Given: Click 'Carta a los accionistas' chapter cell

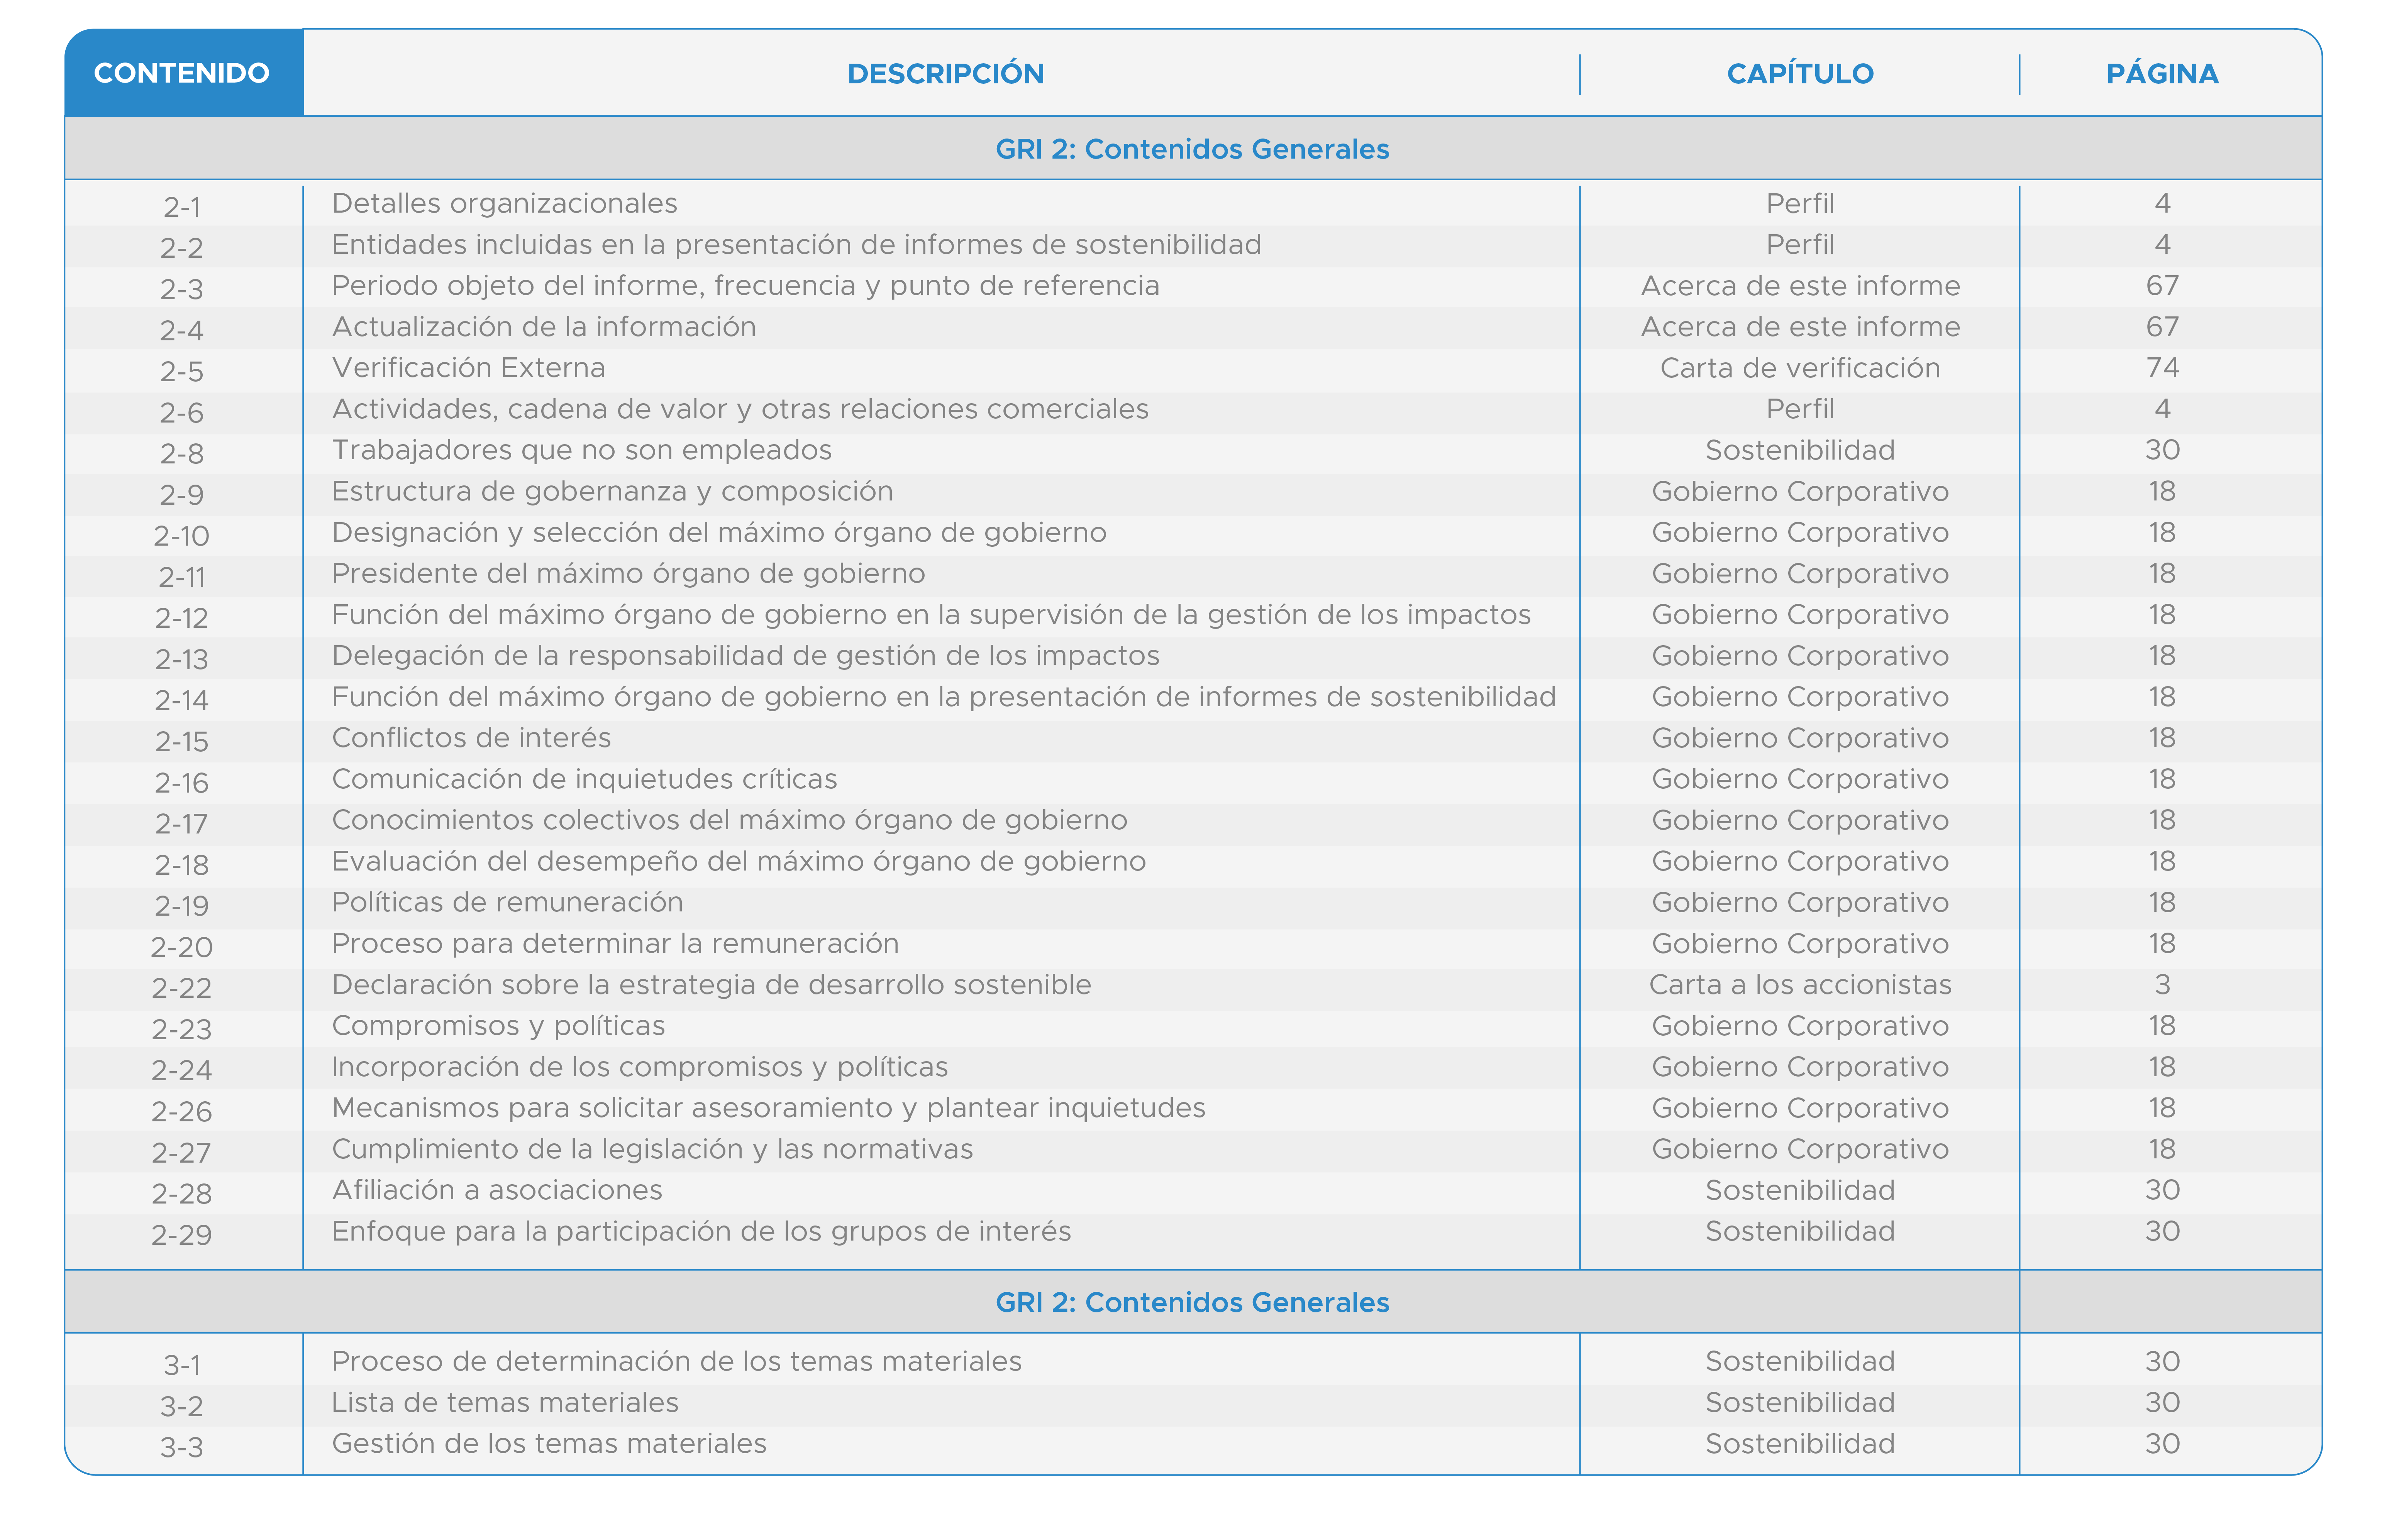Looking at the screenshot, I should click(x=1800, y=985).
